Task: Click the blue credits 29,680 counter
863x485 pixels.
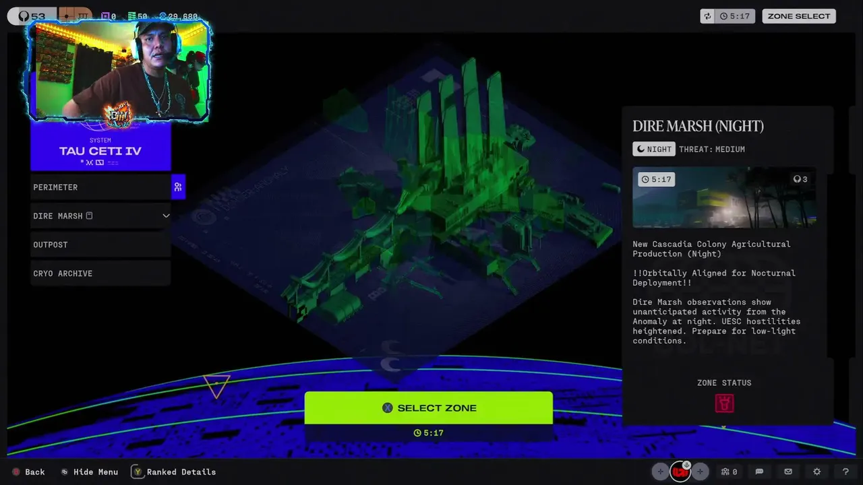Action: (179, 16)
